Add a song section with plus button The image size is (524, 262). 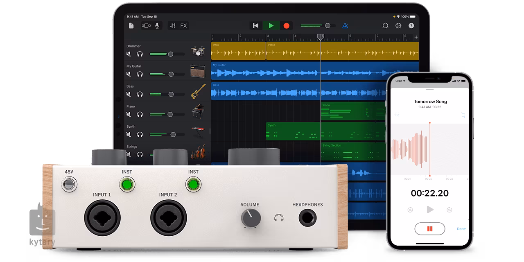[x=416, y=37]
